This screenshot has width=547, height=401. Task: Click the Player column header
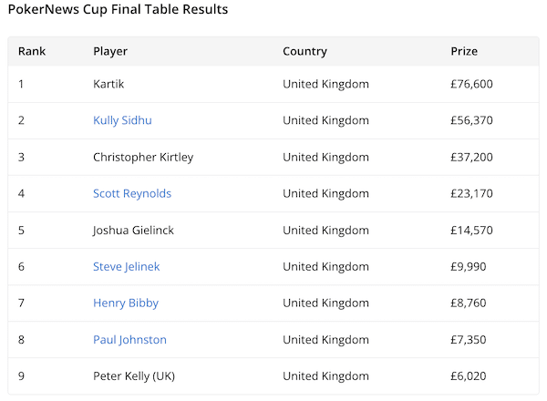(110, 51)
